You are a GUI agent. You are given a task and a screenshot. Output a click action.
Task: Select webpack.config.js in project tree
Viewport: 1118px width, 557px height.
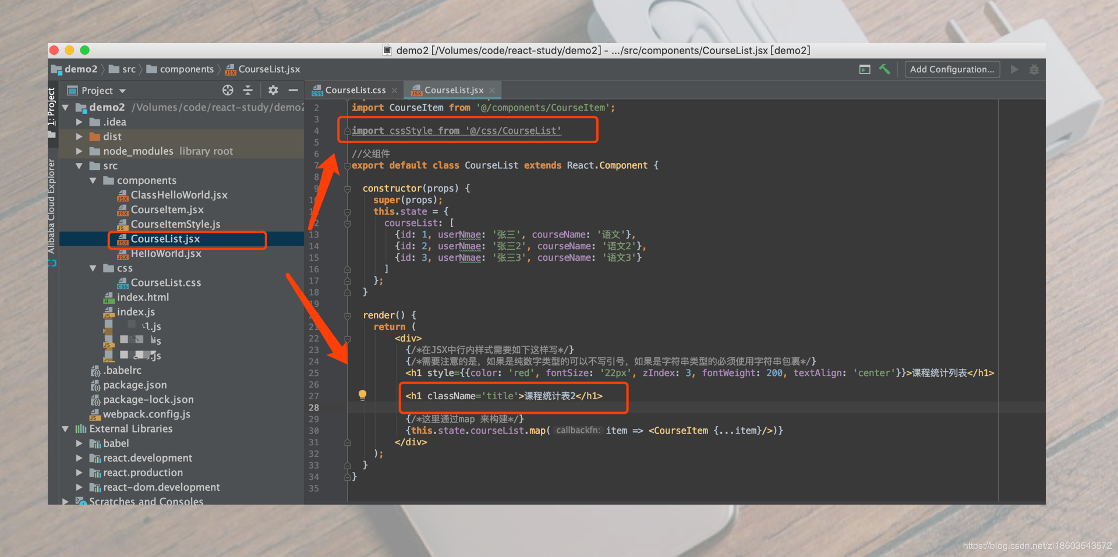pyautogui.click(x=146, y=414)
